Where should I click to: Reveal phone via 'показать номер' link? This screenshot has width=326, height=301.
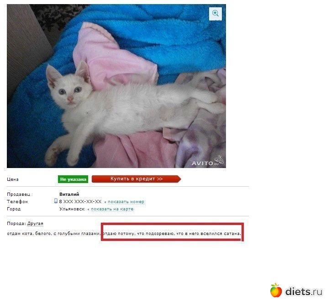click(126, 202)
